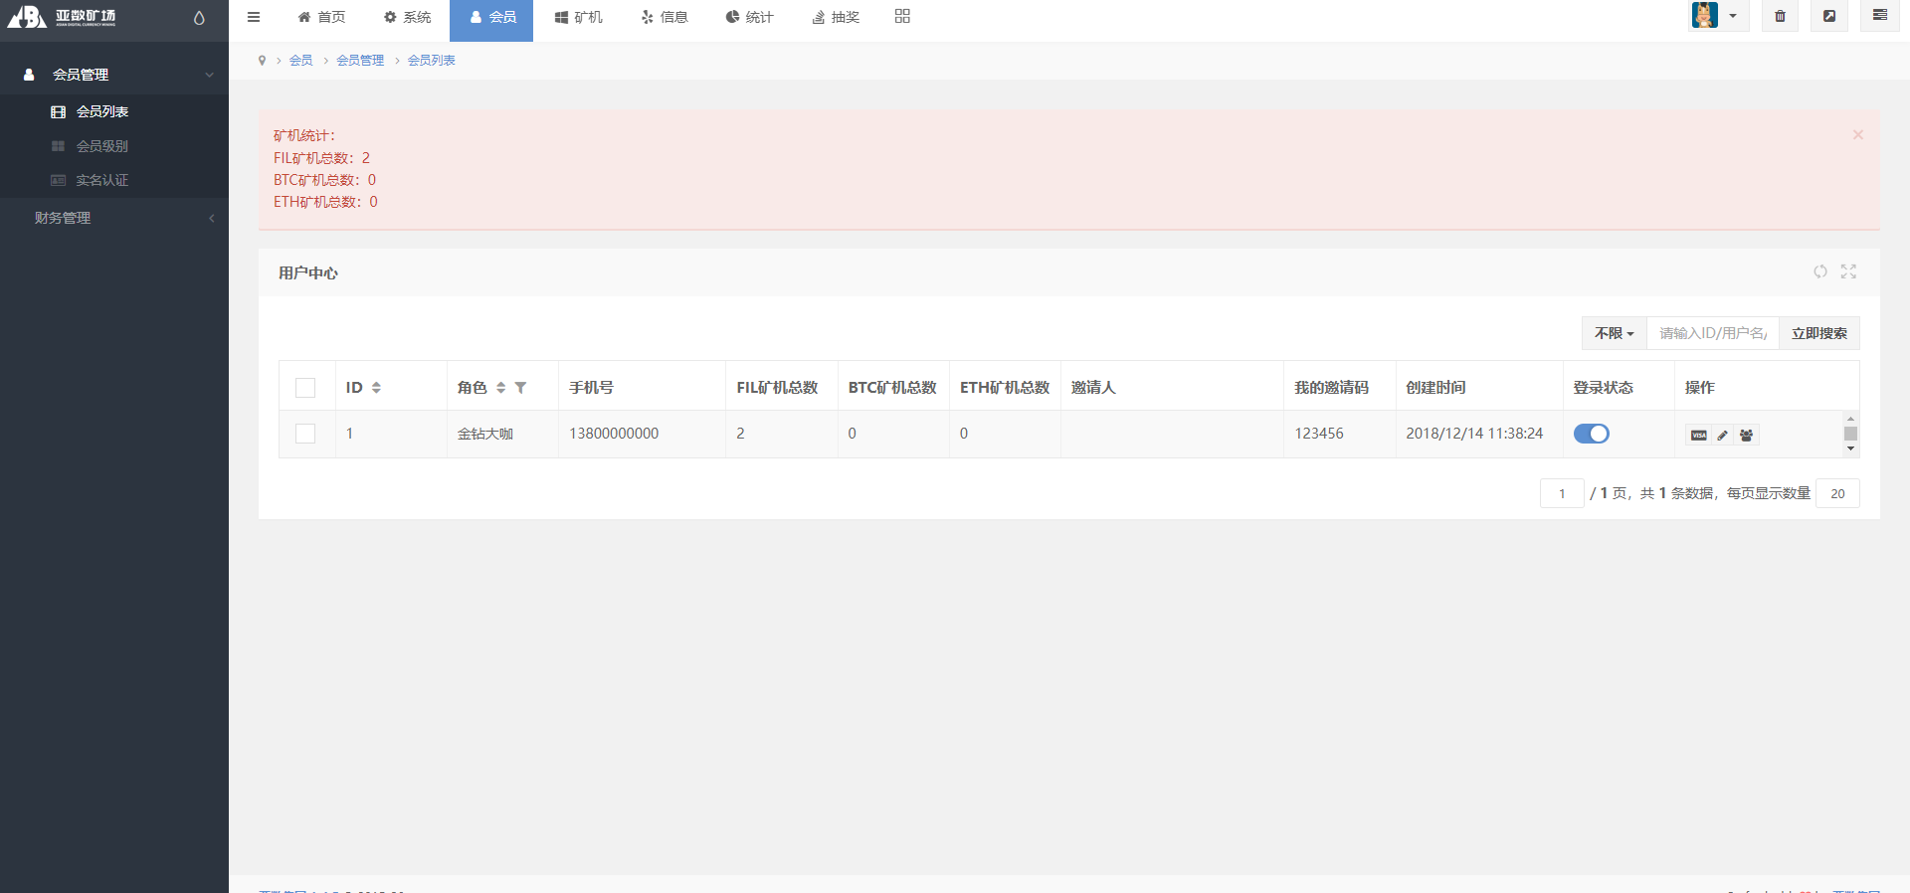Screen dimensions: 1910x893
Task: Click the external link arrow icon
Action: [x=1828, y=16]
